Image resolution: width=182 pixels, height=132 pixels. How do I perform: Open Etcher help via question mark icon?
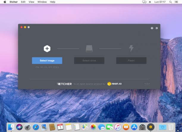coord(152,28)
